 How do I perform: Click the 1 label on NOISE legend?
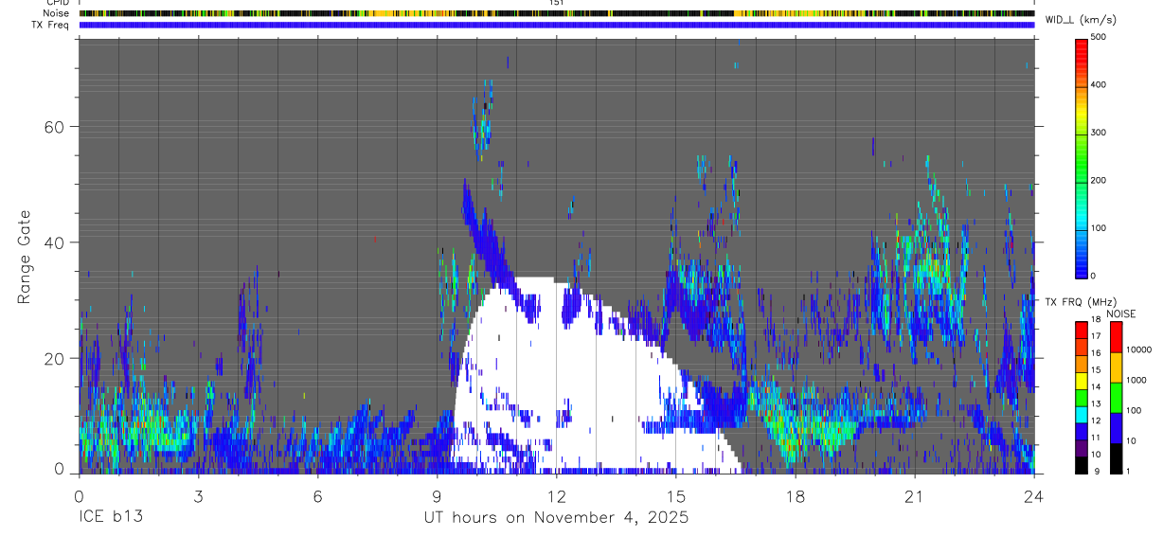[1129, 471]
